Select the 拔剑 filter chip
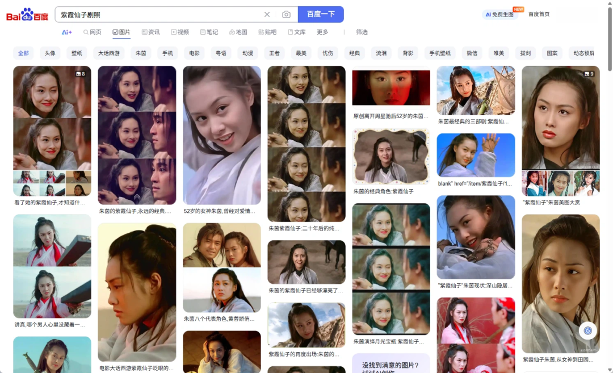This screenshot has height=373, width=613. 526,53
